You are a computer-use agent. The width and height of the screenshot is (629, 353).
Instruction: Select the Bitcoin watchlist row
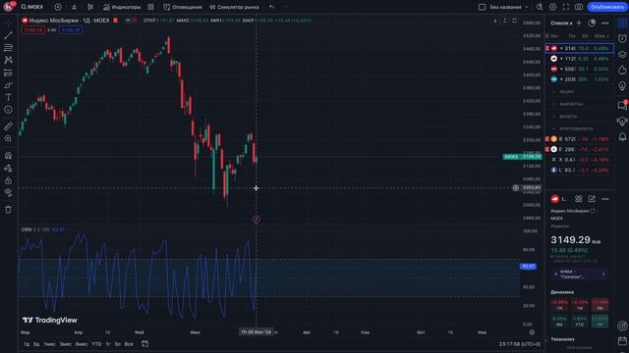579,139
